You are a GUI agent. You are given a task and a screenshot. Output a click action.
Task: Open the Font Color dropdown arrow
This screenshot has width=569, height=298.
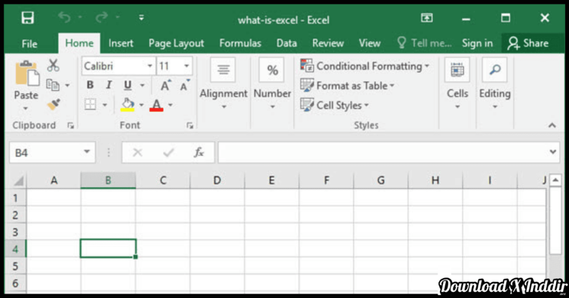170,105
